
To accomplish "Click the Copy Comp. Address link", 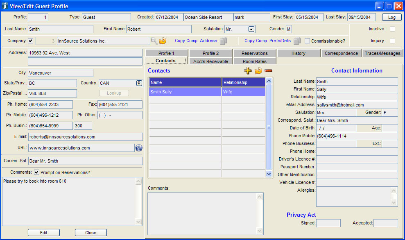I will pos(196,41).
